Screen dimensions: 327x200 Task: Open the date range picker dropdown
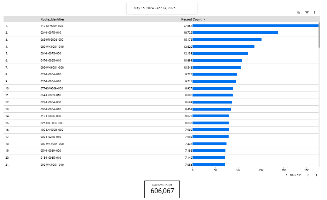162,8
